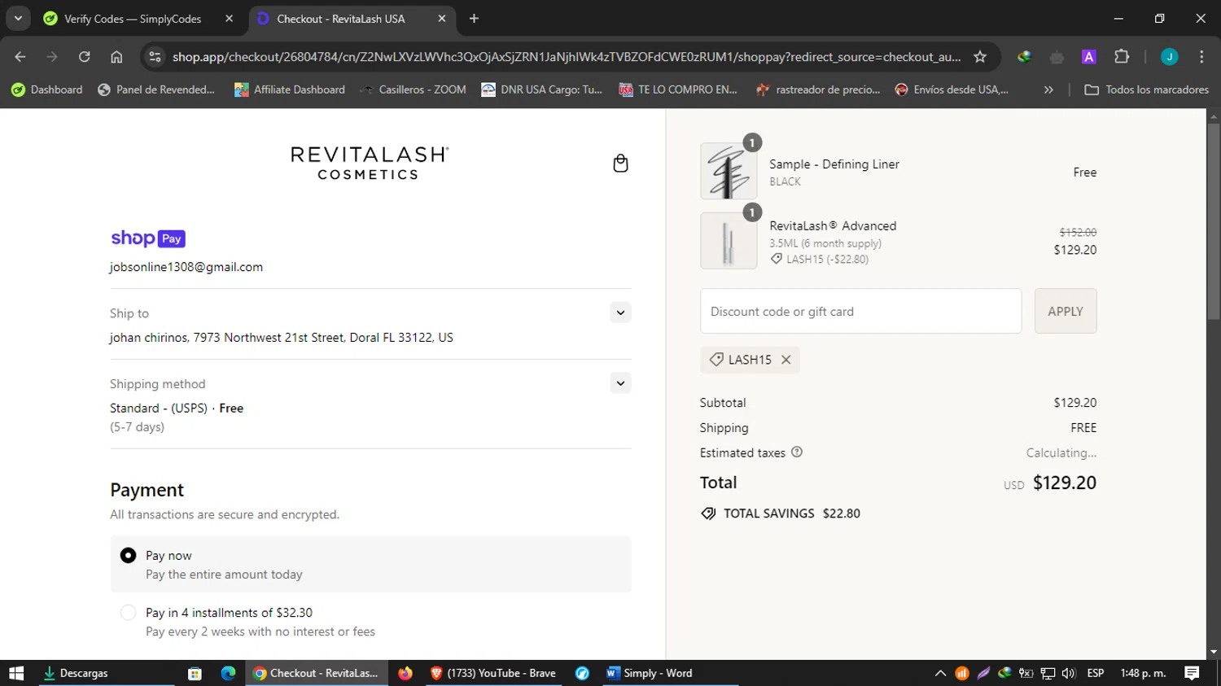Viewport: 1221px width, 686px height.
Task: Expand the Ship to section
Action: tap(620, 312)
